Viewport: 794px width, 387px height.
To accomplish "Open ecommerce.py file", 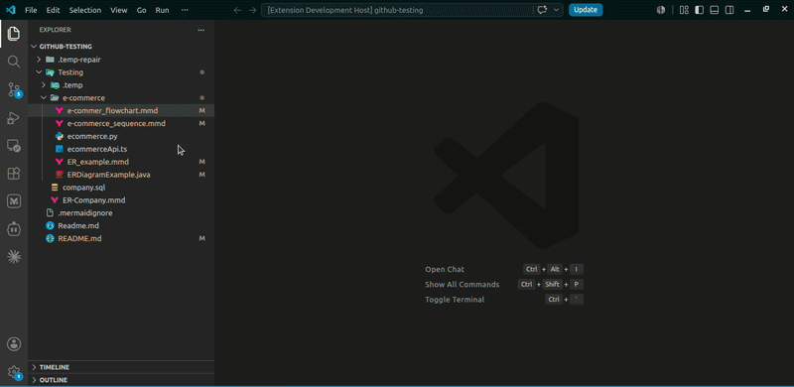I will point(121,136).
